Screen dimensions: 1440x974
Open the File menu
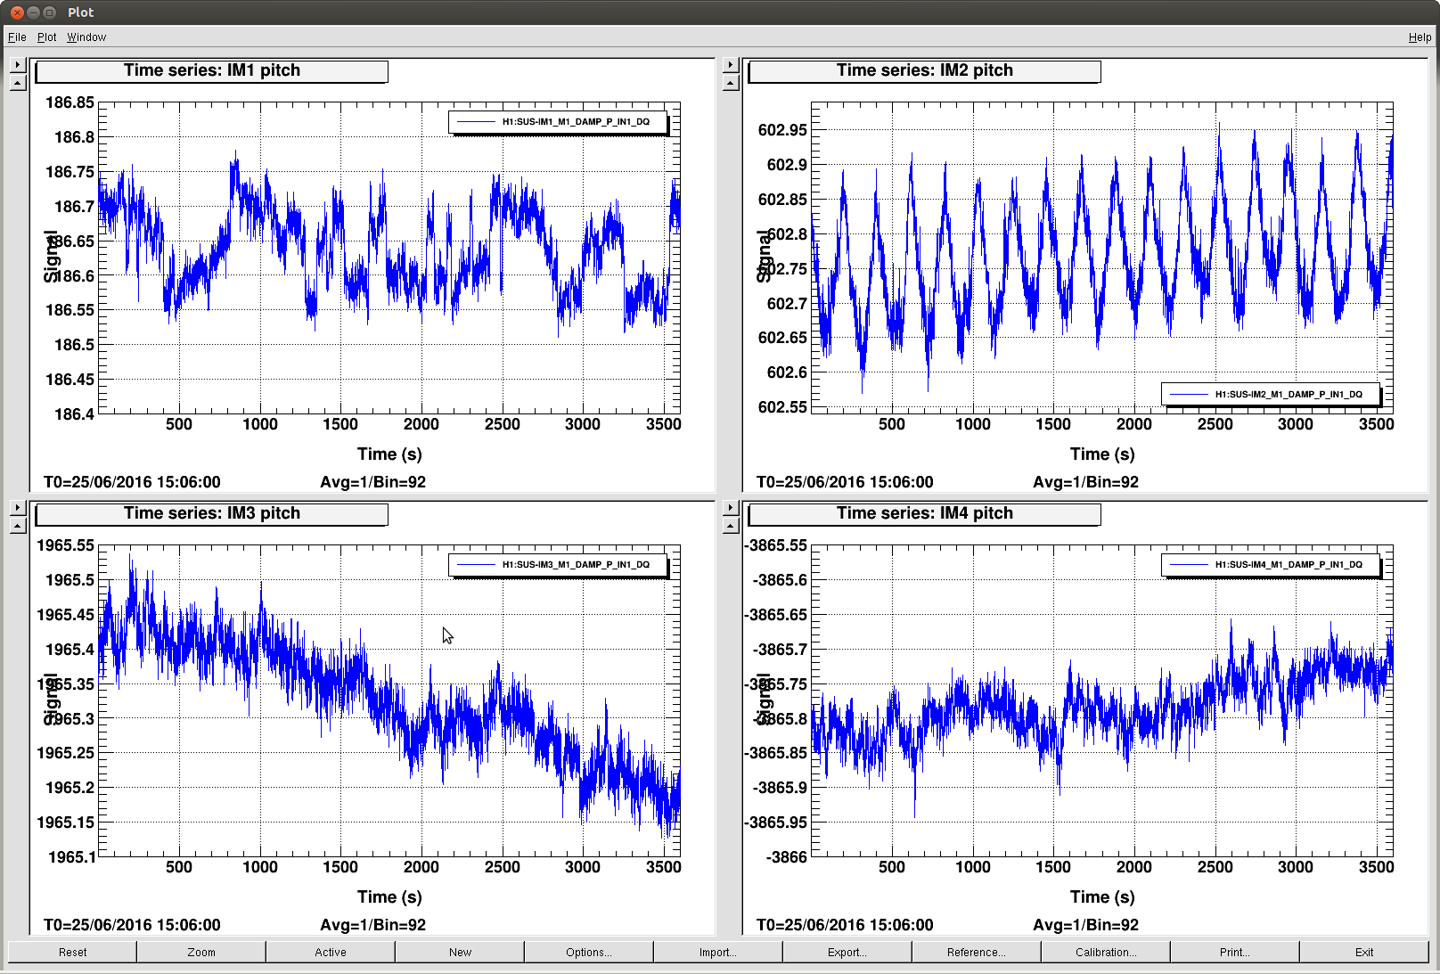tap(17, 37)
